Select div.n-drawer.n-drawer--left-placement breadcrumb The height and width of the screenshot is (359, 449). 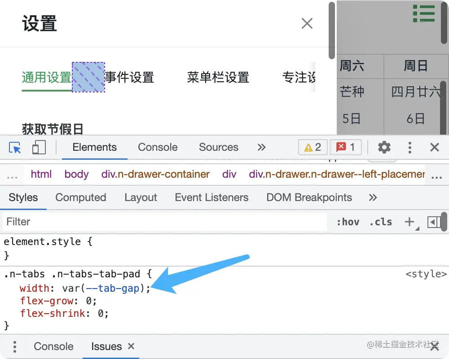tap(337, 174)
